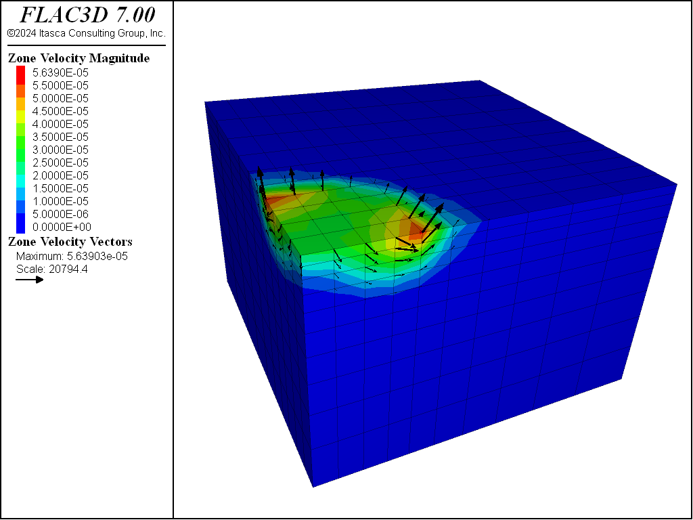Click the Scale: 20794.4 label
Image resolution: width=693 pixels, height=520 pixels.
[51, 269]
